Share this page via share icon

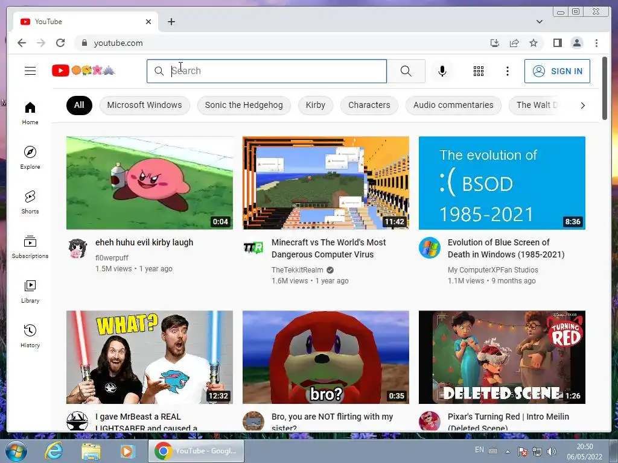[514, 43]
